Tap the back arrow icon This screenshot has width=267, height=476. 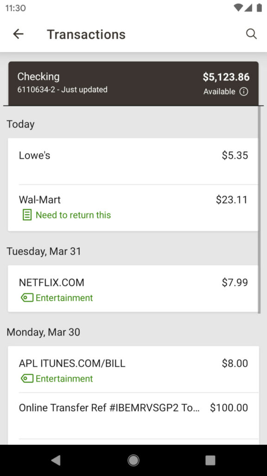click(x=18, y=34)
